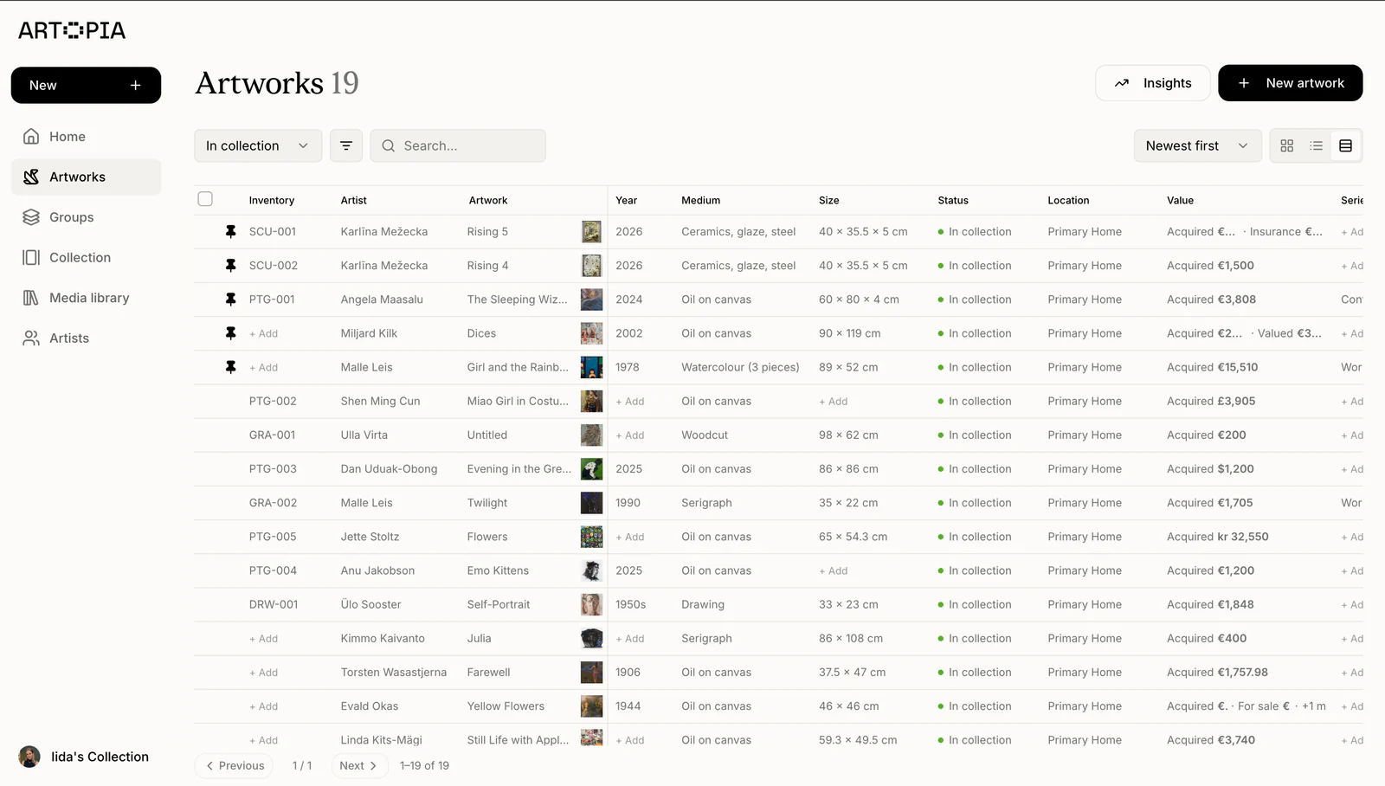Screen dimensions: 1385x786
Task: Open the In collection filter dropdown
Action: (258, 145)
